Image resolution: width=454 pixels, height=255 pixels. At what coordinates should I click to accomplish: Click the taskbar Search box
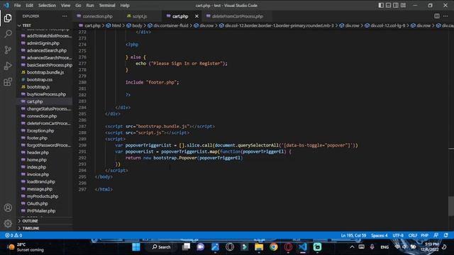pos(161,247)
